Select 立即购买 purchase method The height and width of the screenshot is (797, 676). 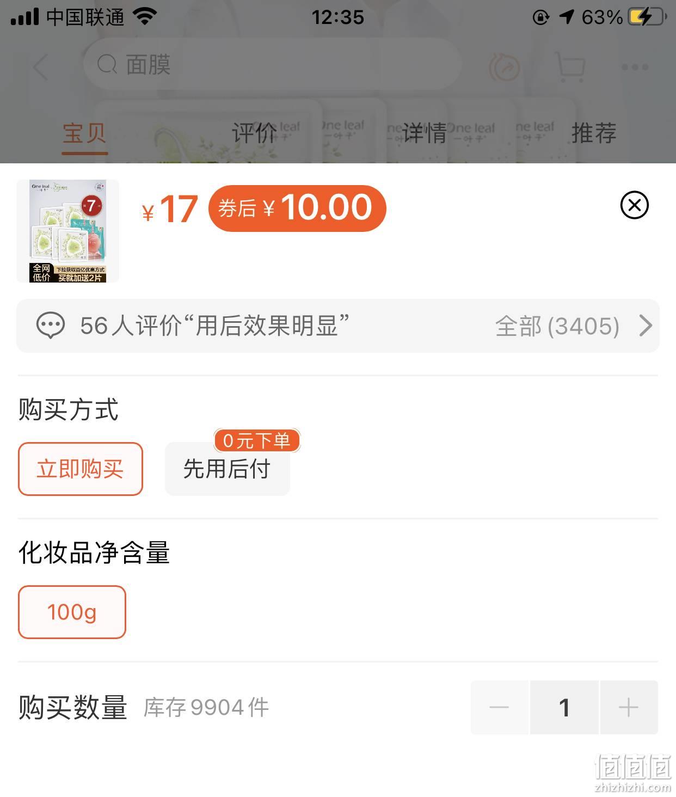pos(81,469)
